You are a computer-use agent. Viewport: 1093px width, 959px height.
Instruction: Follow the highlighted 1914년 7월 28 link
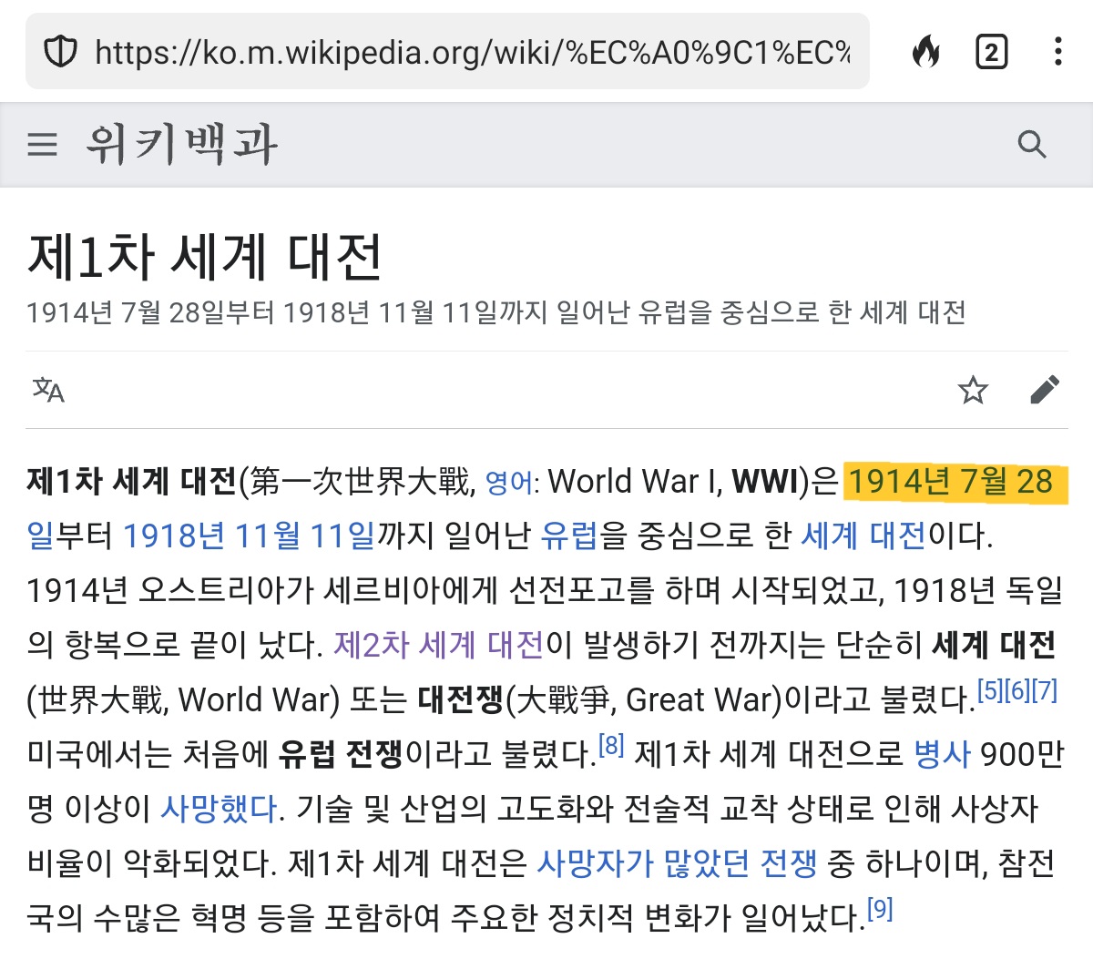[x=951, y=481]
